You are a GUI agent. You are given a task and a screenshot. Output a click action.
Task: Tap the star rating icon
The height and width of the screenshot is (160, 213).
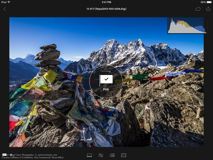point(11,155)
